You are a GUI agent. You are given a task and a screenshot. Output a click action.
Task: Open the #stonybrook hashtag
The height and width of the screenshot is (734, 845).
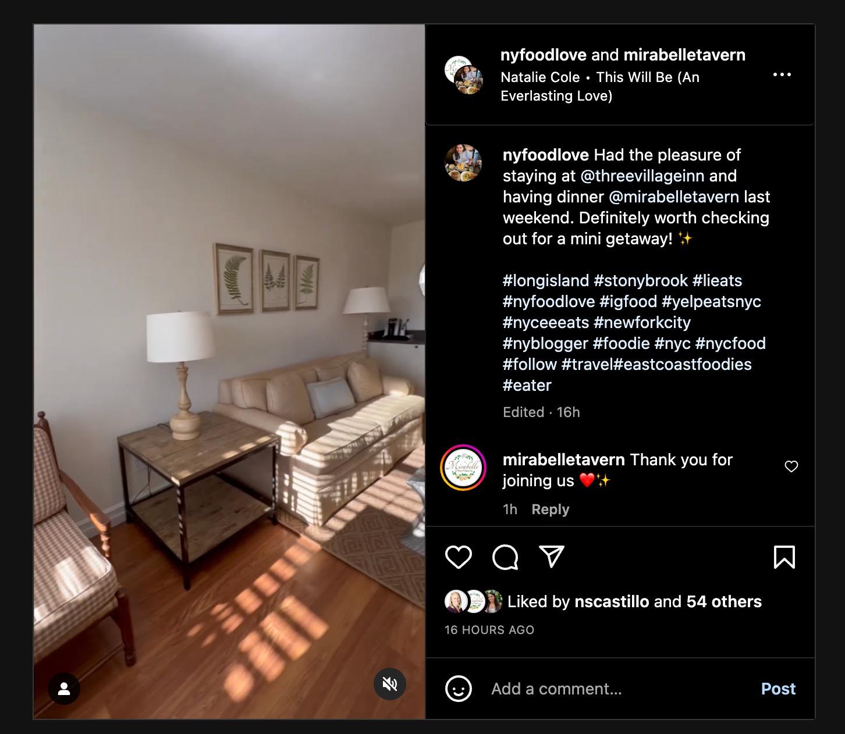coord(641,280)
